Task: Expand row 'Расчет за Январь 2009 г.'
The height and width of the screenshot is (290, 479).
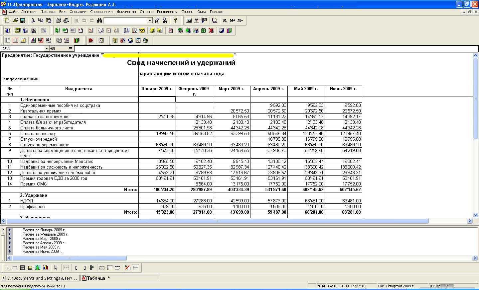Action: pos(10,230)
